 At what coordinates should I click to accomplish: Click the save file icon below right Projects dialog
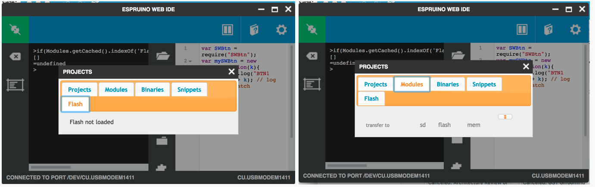(457, 140)
